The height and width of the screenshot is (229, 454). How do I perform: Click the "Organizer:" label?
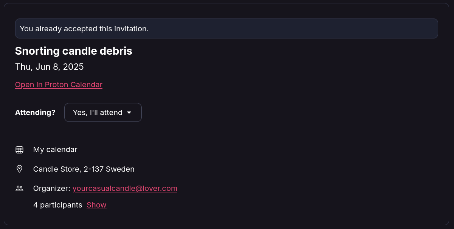click(x=52, y=188)
